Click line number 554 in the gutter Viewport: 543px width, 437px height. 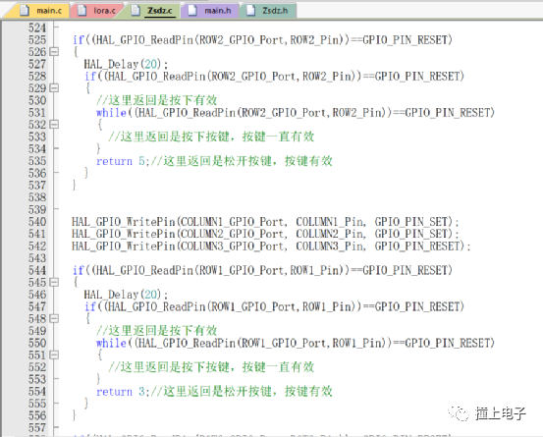[x=37, y=391]
